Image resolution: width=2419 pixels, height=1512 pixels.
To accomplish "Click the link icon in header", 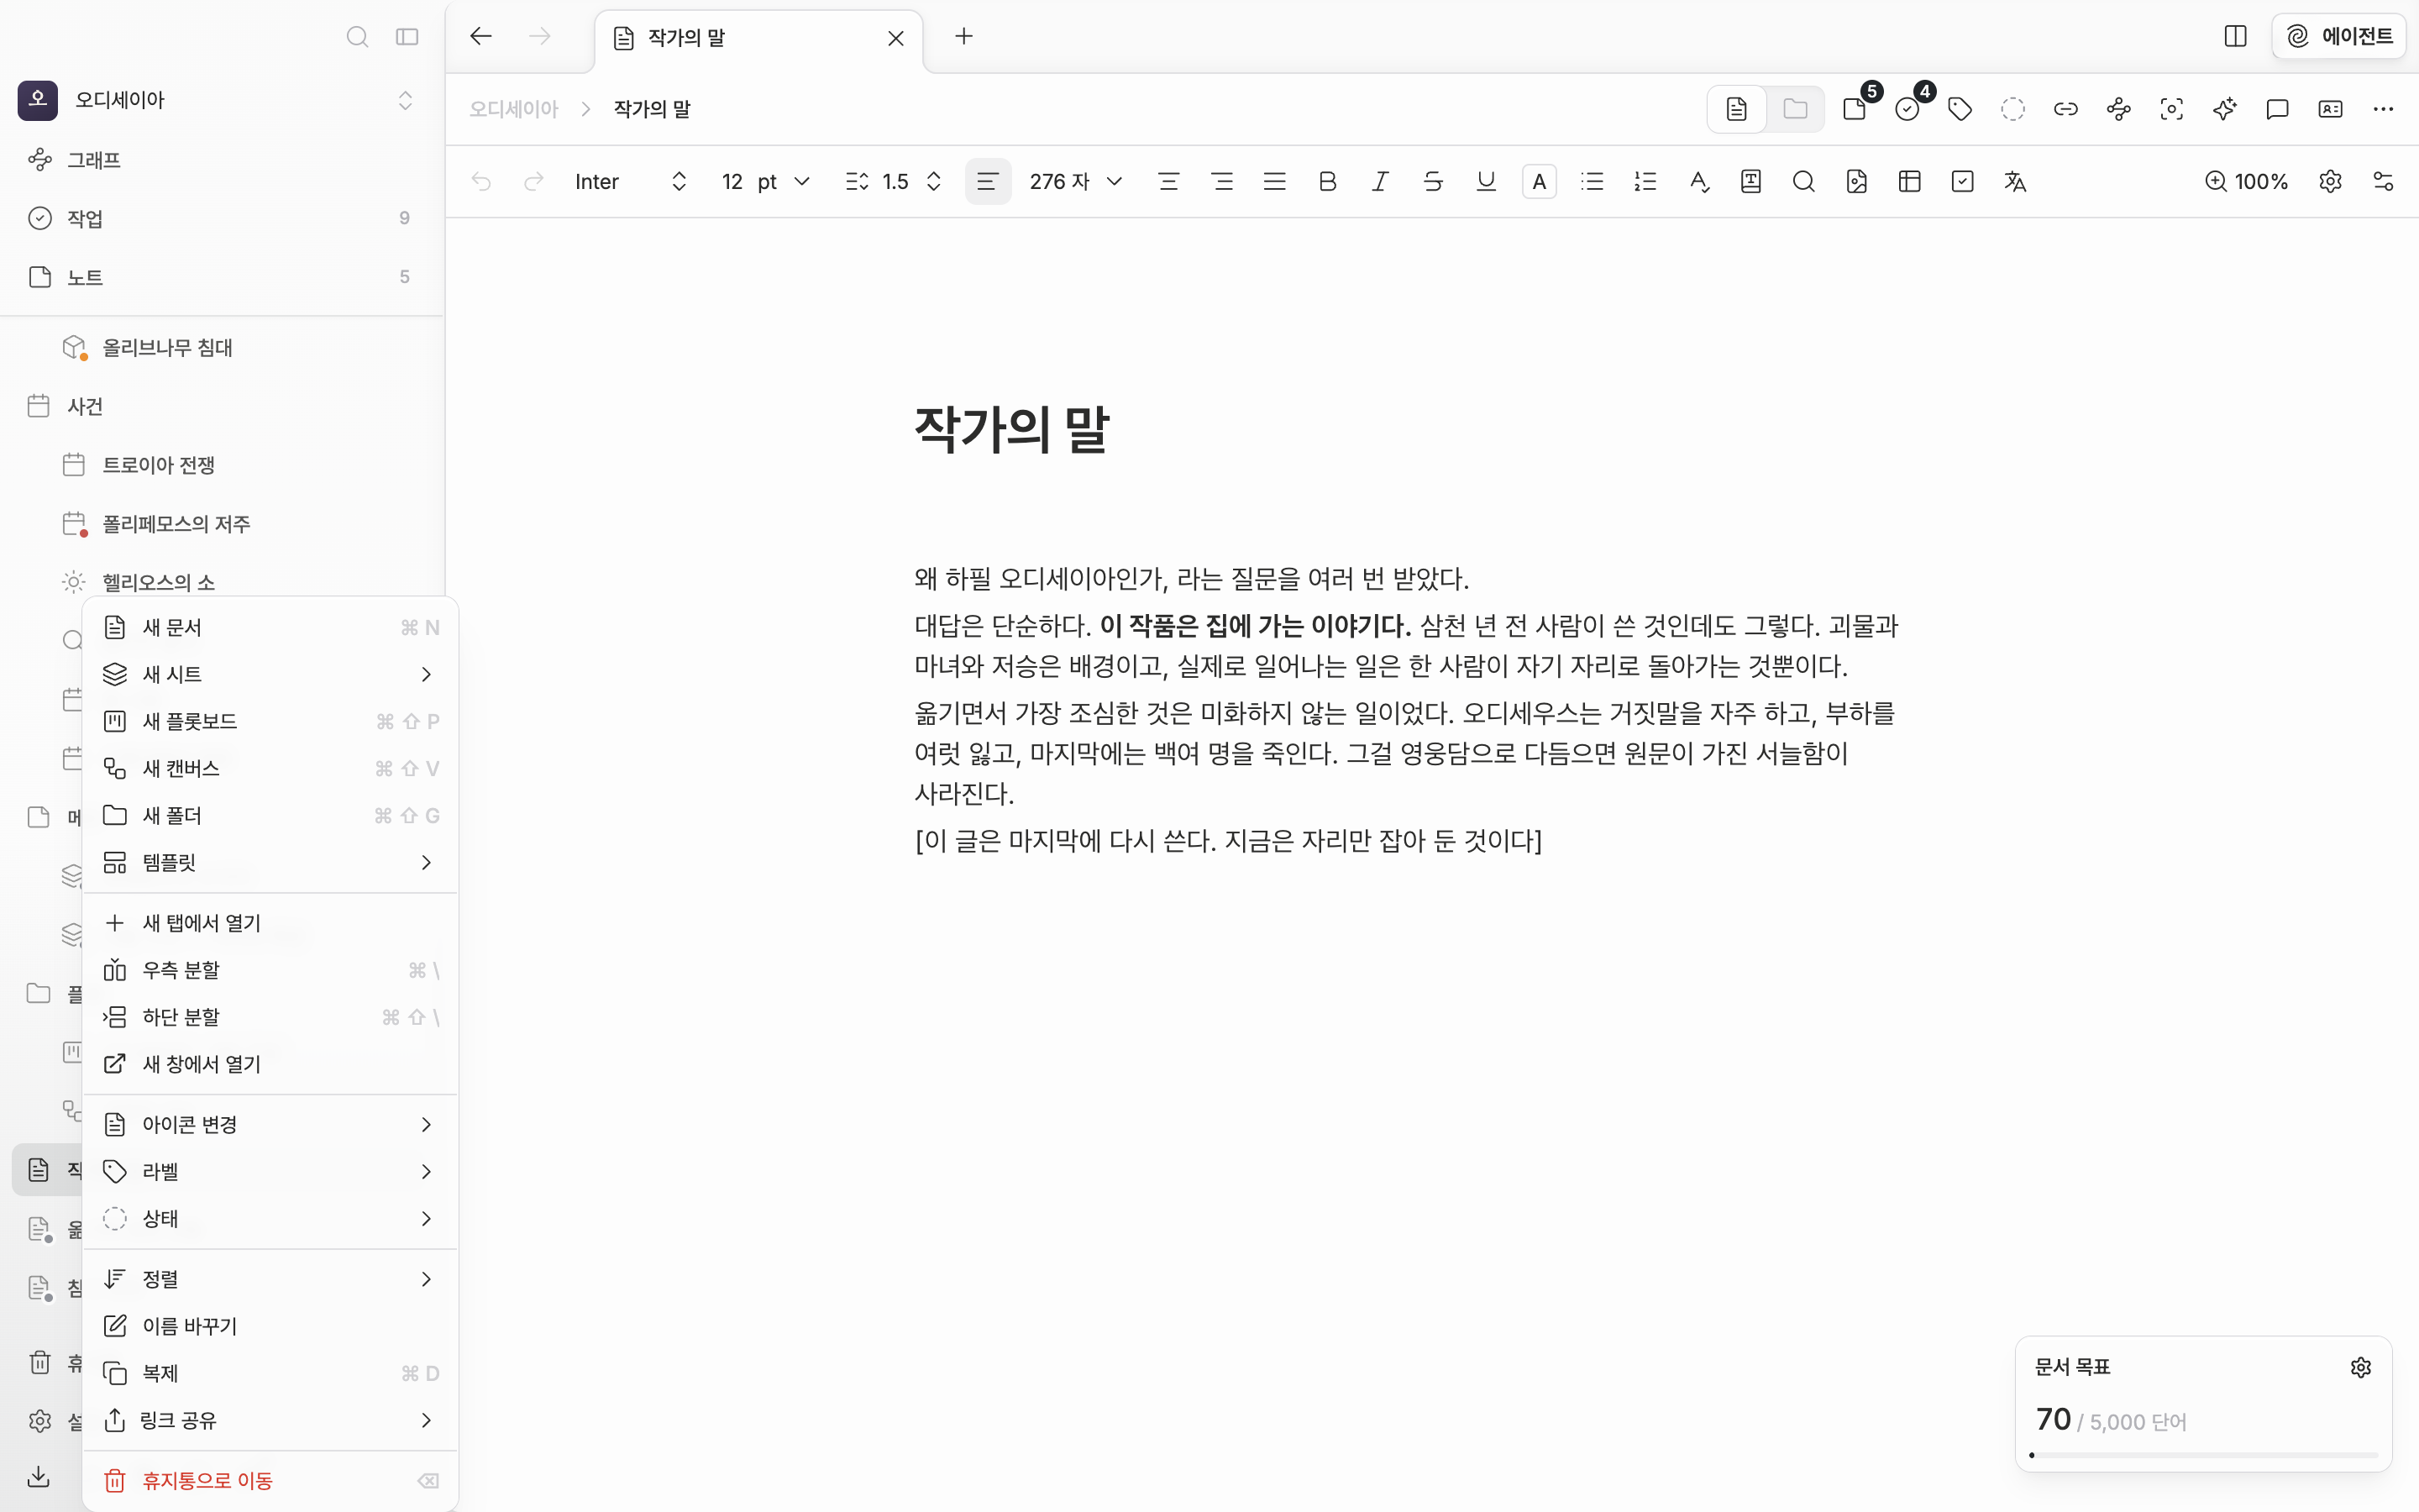I will click(2066, 109).
